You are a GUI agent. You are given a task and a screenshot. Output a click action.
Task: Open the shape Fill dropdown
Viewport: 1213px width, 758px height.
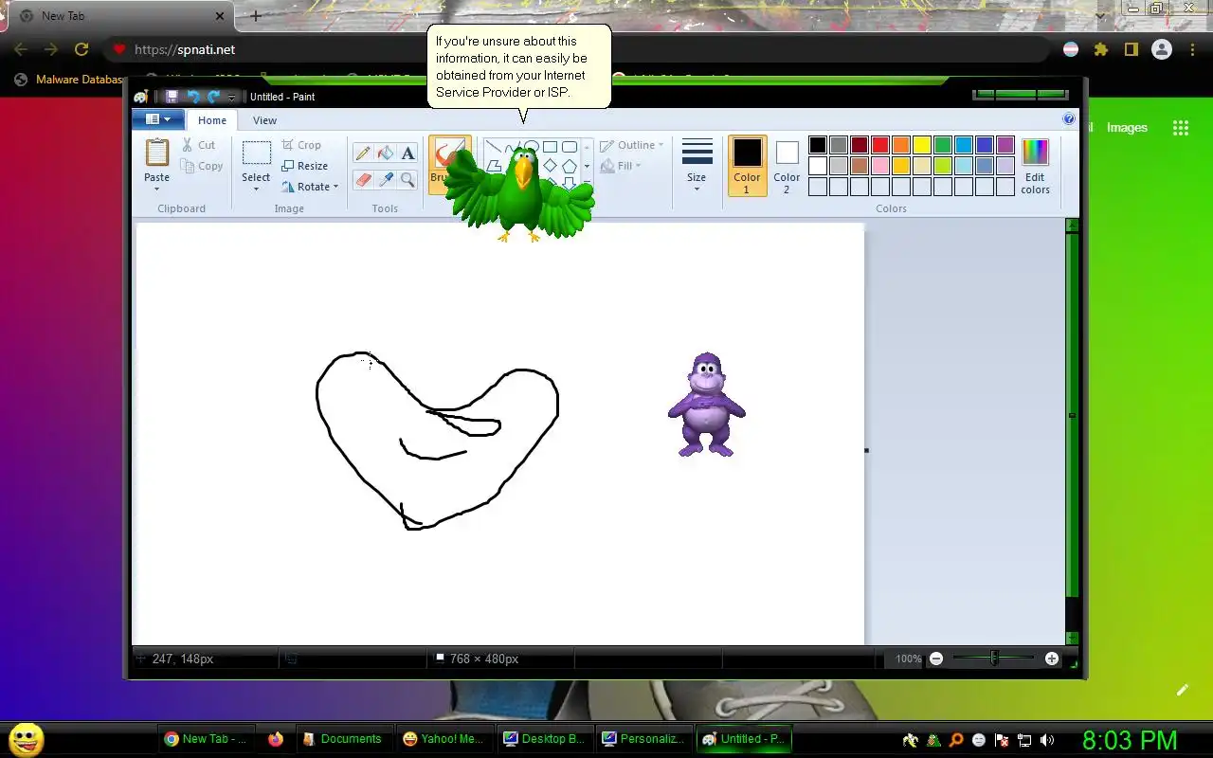pos(622,166)
